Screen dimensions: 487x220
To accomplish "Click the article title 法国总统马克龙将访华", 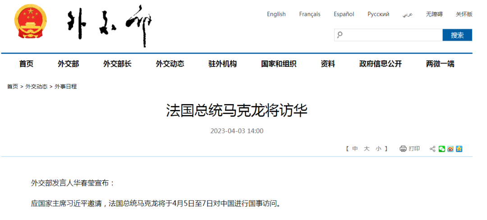I will [237, 111].
